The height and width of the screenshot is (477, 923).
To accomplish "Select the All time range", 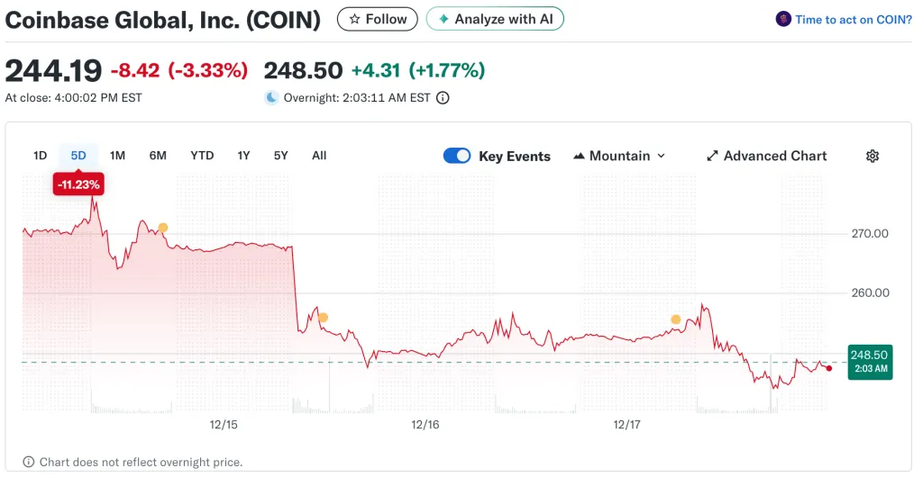I will coord(319,156).
